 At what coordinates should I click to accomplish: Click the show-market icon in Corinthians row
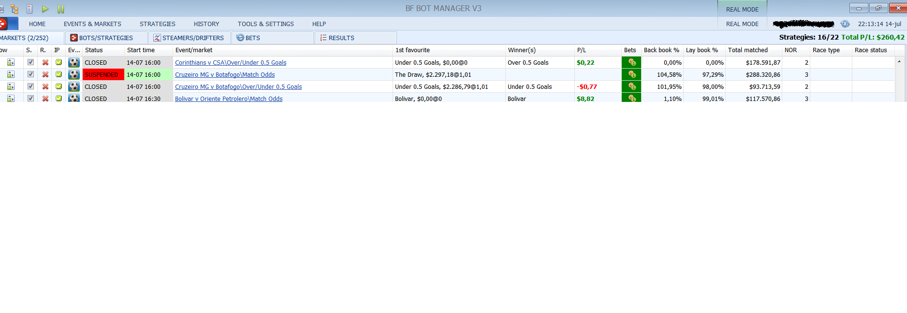click(x=11, y=62)
